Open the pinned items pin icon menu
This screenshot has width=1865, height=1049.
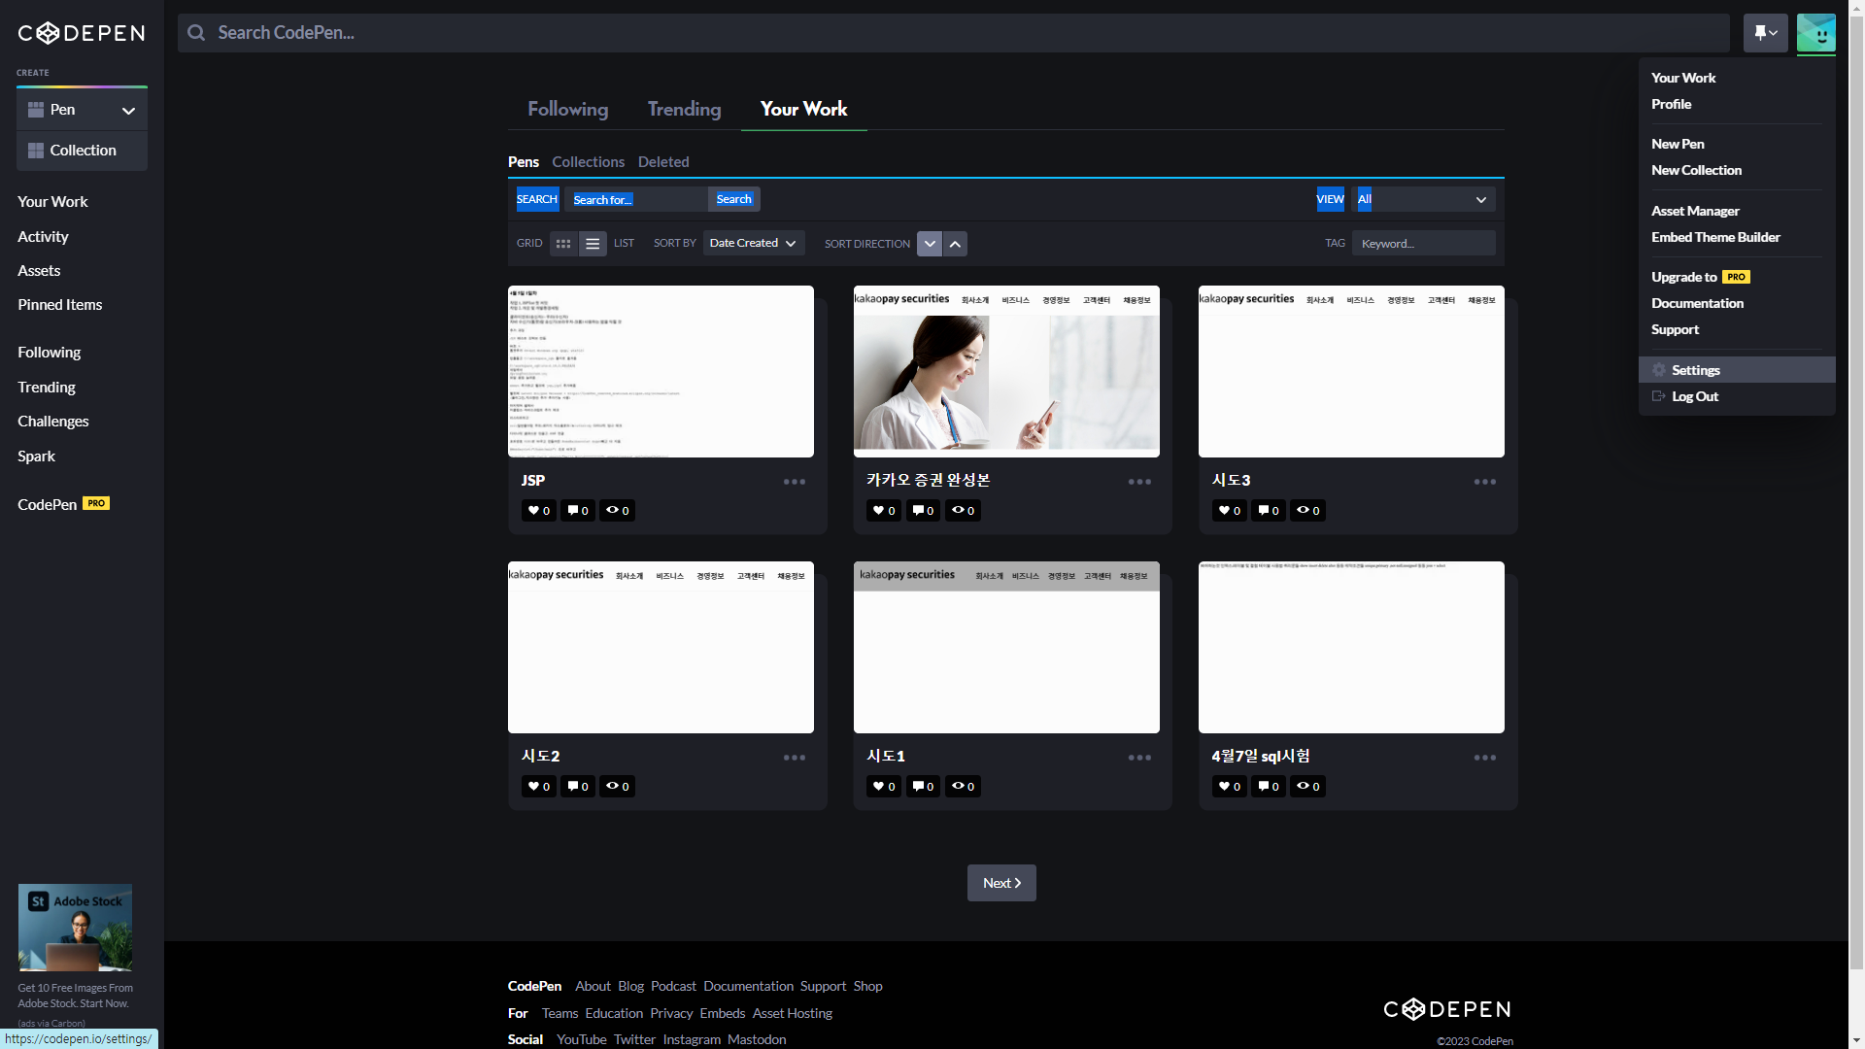(1765, 33)
